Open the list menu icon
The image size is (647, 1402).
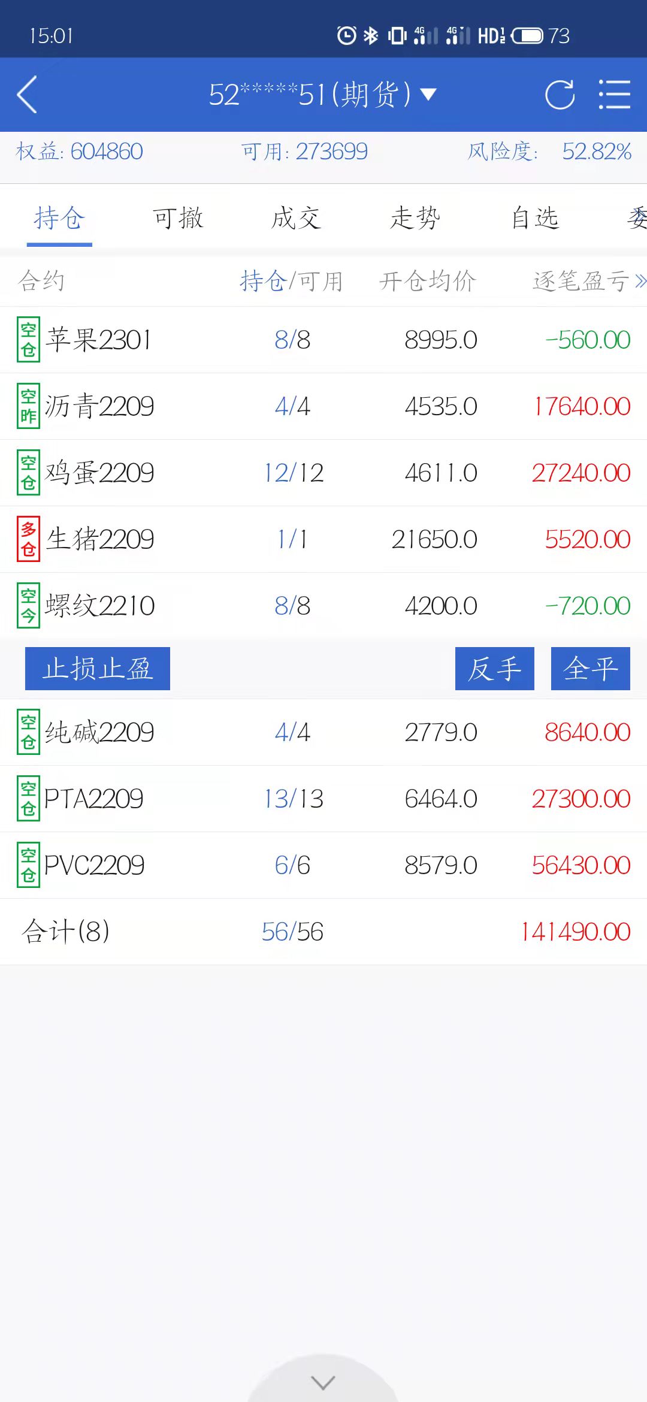[x=615, y=95]
